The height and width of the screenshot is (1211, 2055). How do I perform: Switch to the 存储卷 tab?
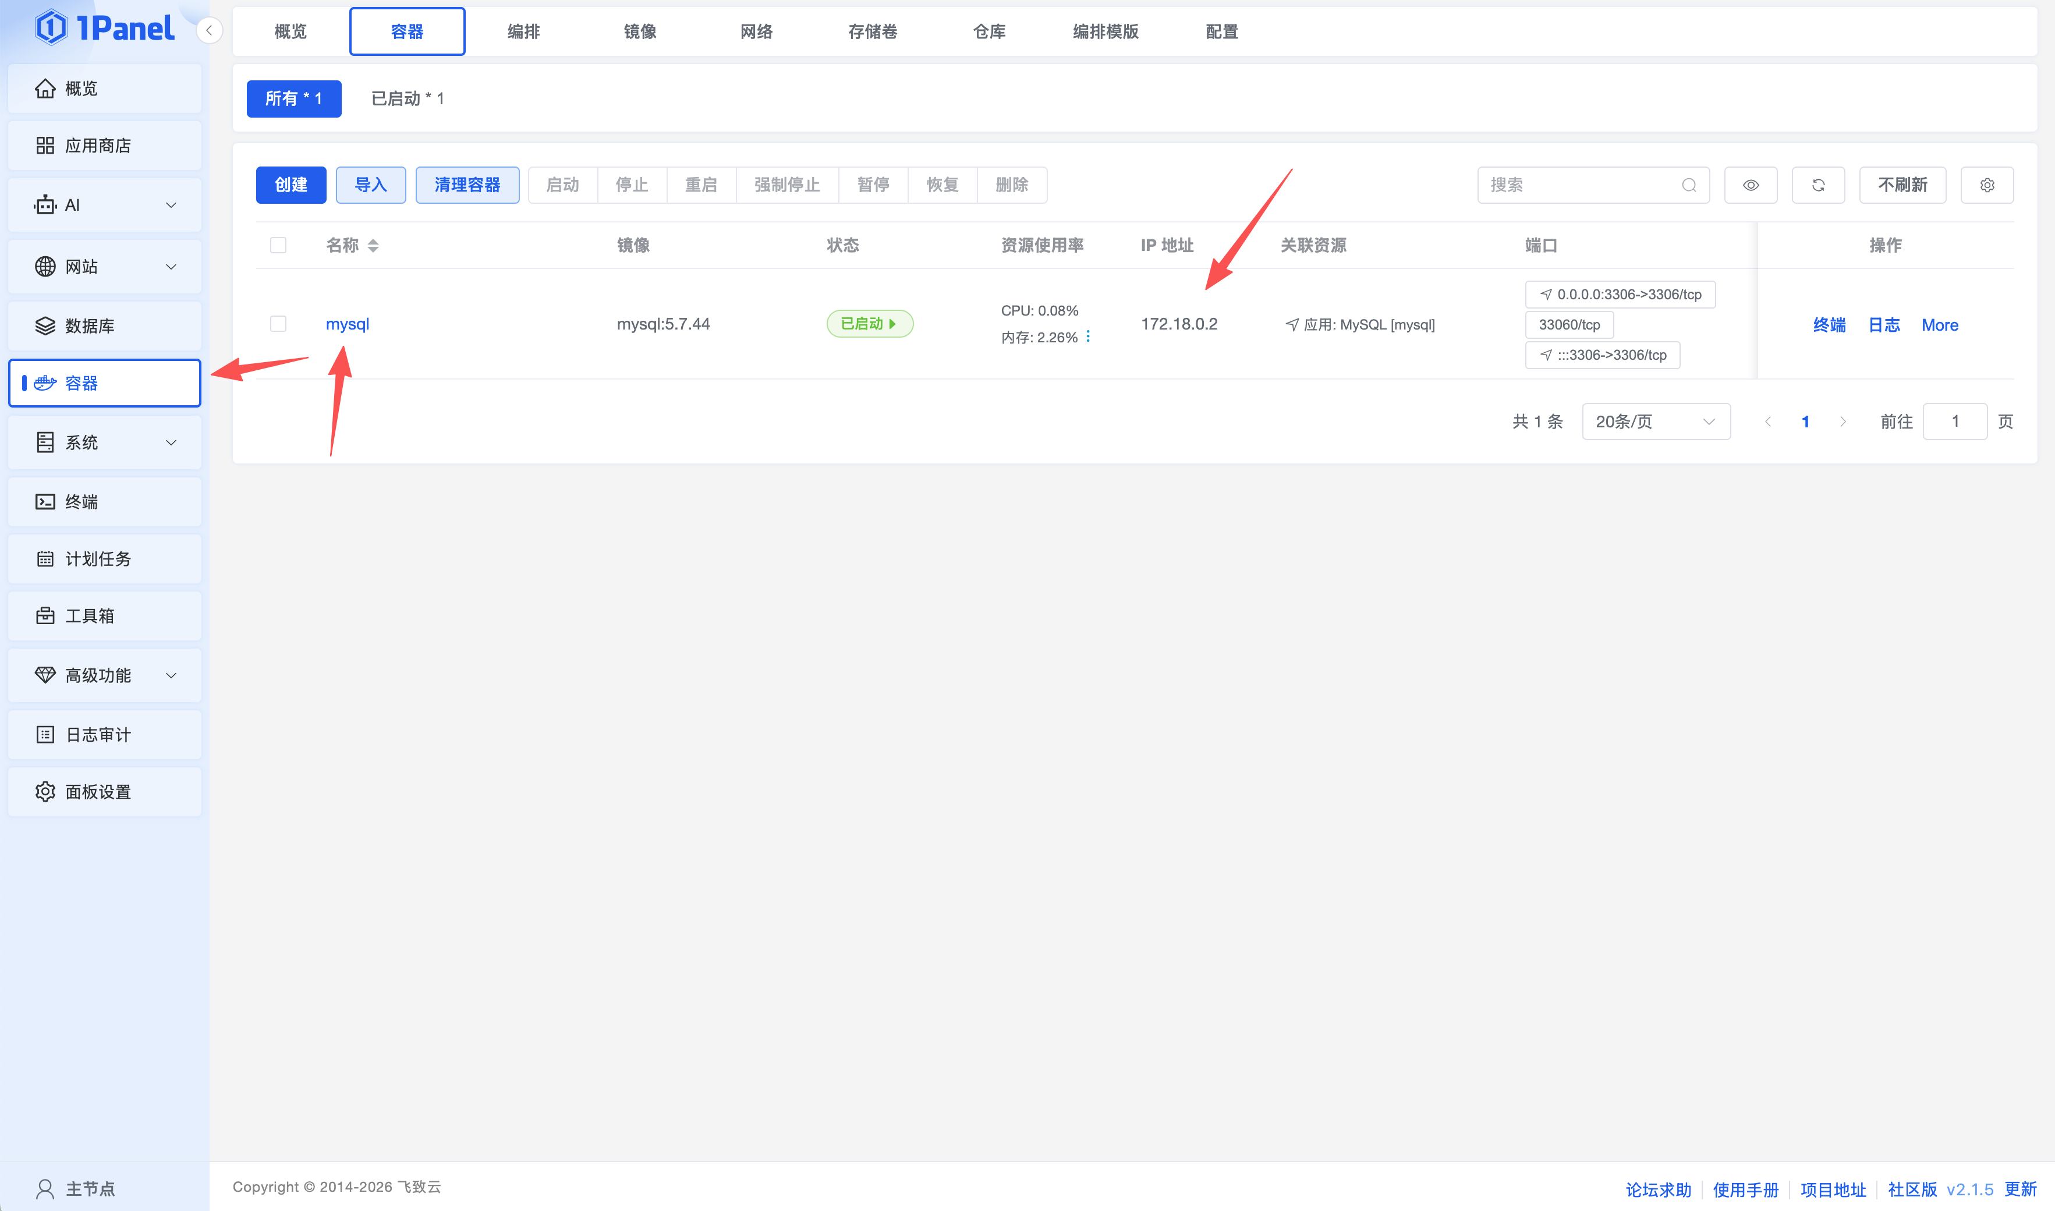872,32
